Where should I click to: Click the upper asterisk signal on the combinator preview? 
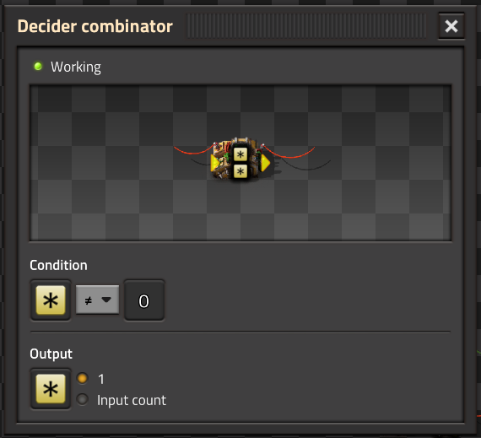point(240,154)
